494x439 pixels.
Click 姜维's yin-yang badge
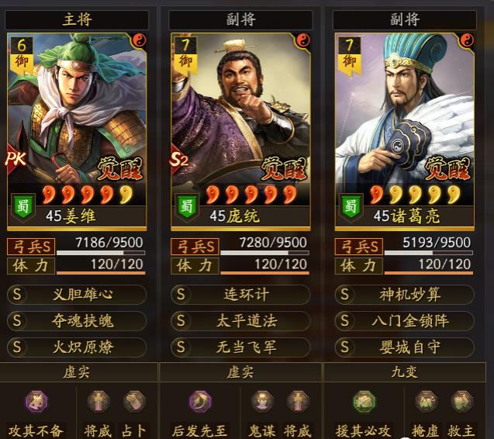139,40
